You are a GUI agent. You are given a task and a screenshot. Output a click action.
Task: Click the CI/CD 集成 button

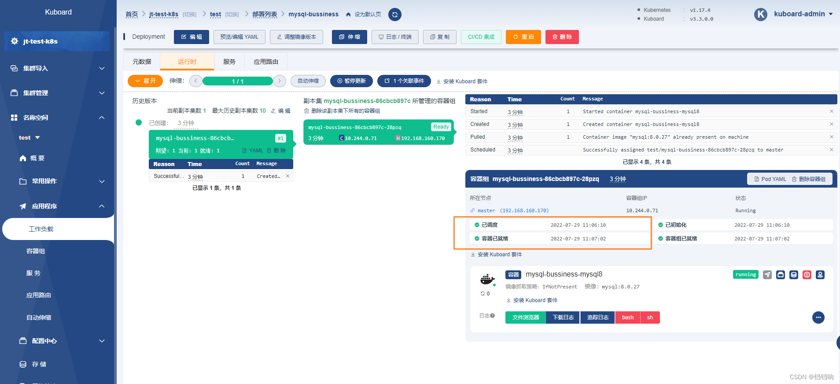tap(481, 37)
